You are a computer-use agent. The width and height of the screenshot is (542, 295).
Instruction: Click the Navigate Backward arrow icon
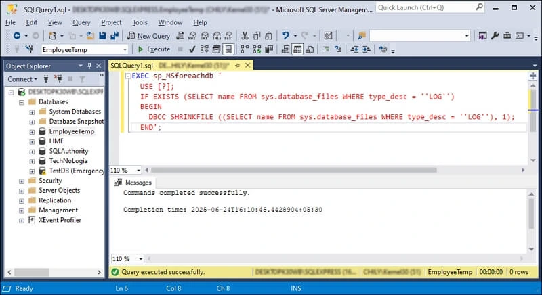coord(16,36)
